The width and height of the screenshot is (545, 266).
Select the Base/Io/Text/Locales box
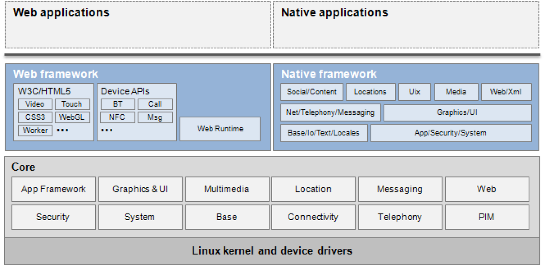pyautogui.click(x=323, y=133)
